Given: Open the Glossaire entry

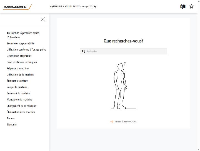Looking at the screenshot, I should (12, 125).
